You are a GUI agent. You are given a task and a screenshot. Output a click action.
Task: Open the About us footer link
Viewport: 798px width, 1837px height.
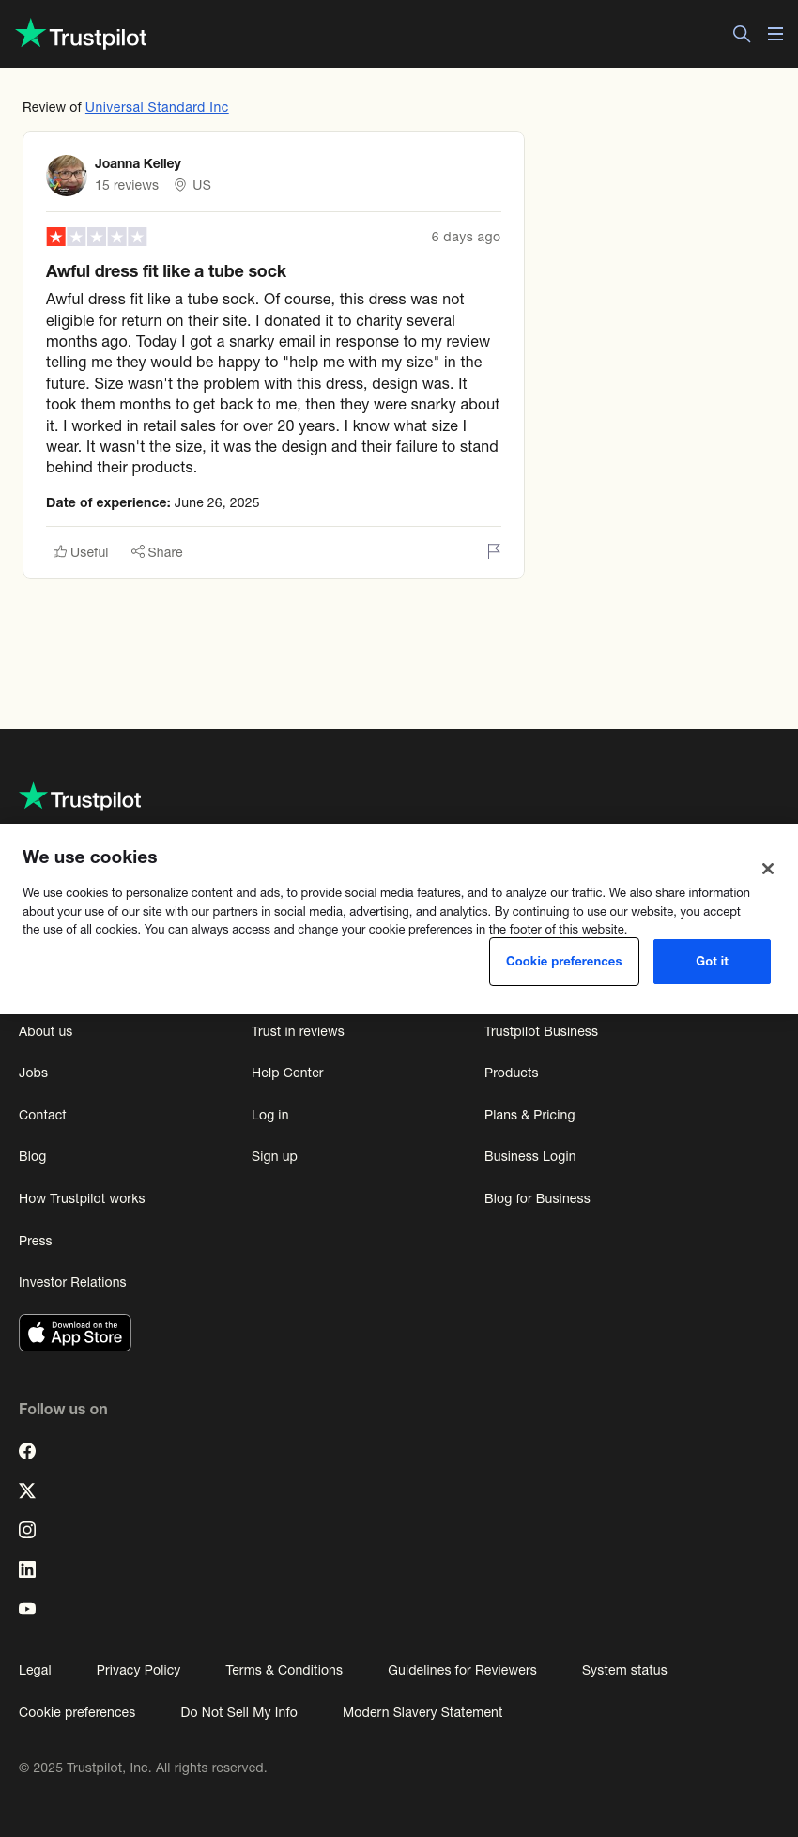pos(46,1031)
